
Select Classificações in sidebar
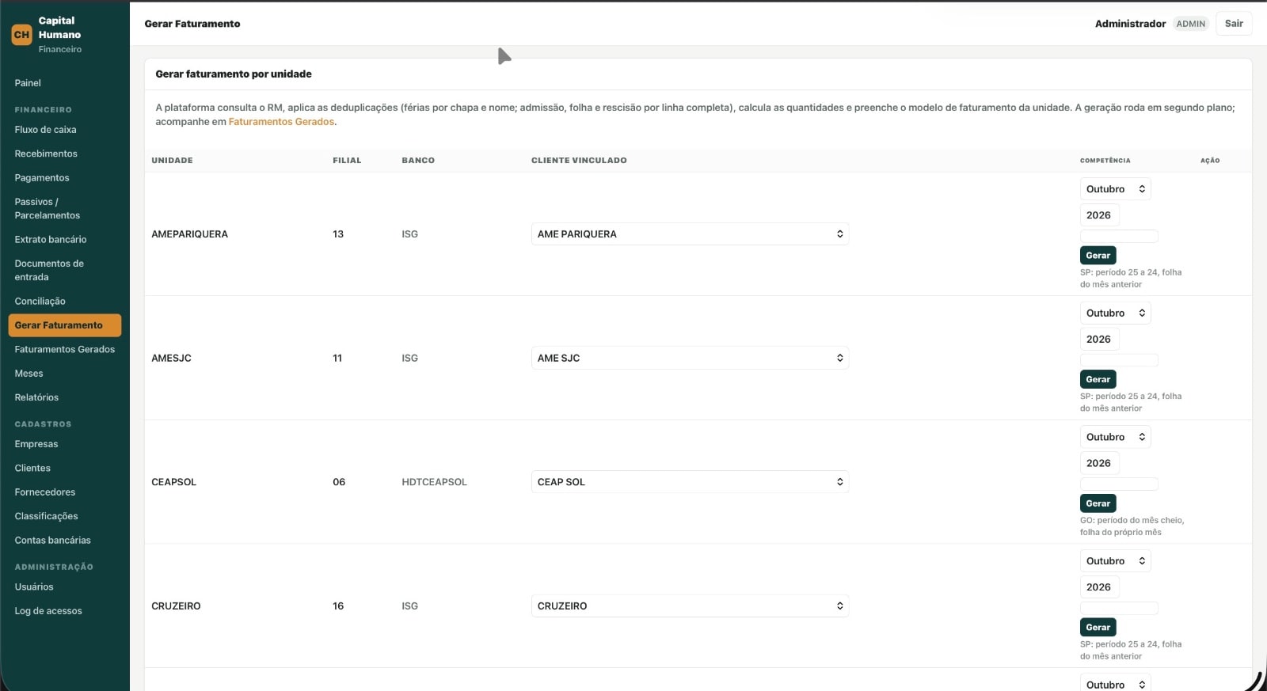click(x=47, y=516)
